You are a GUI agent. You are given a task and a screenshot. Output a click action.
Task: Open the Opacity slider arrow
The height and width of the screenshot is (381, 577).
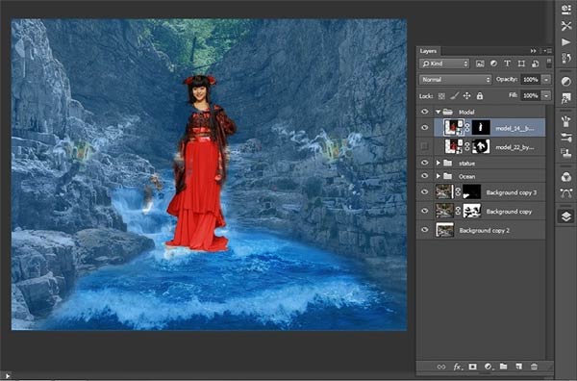pyautogui.click(x=546, y=80)
